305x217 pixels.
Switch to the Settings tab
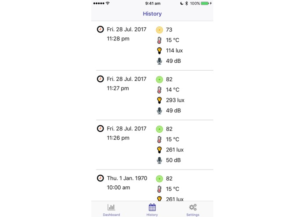[x=193, y=210]
